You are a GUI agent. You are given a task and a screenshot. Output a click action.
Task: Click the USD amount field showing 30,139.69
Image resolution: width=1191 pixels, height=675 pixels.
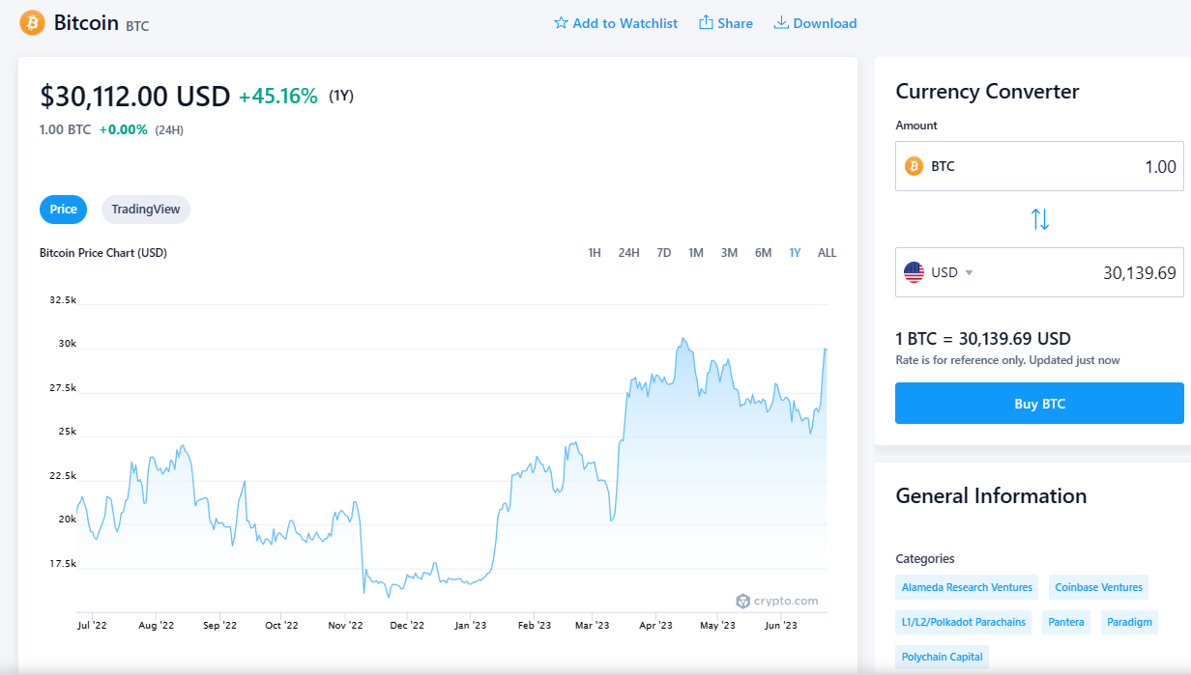(1039, 272)
